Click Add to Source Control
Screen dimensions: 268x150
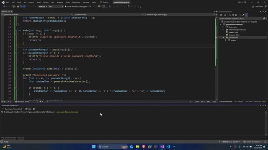point(229,142)
